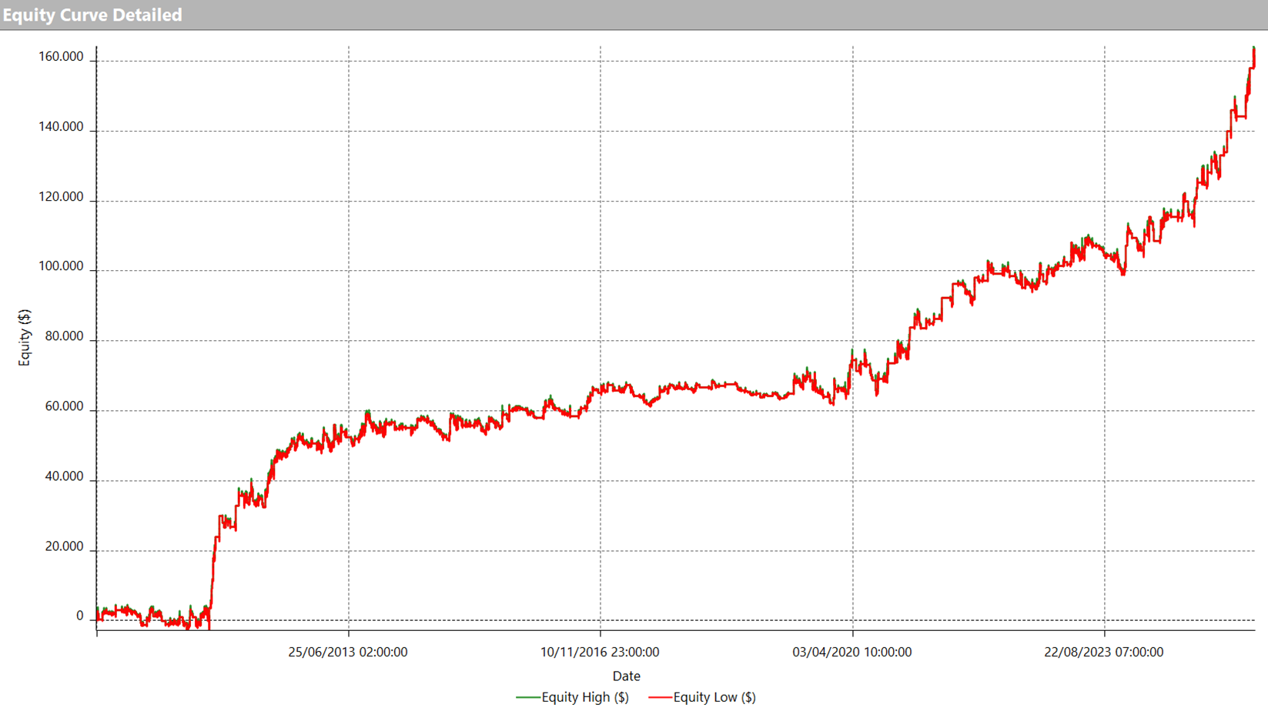
Task: Select the Equity ($) y-axis title
Action: coord(25,337)
